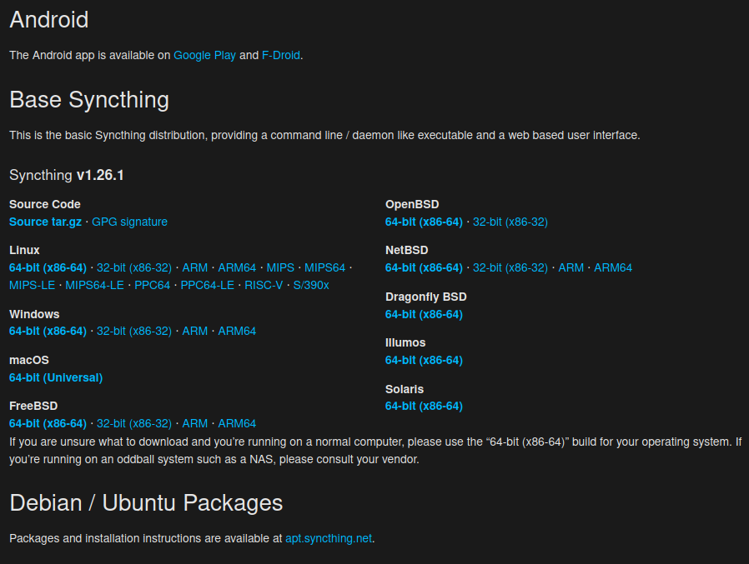
Task: Download Linux ARM64 build
Action: tap(237, 267)
